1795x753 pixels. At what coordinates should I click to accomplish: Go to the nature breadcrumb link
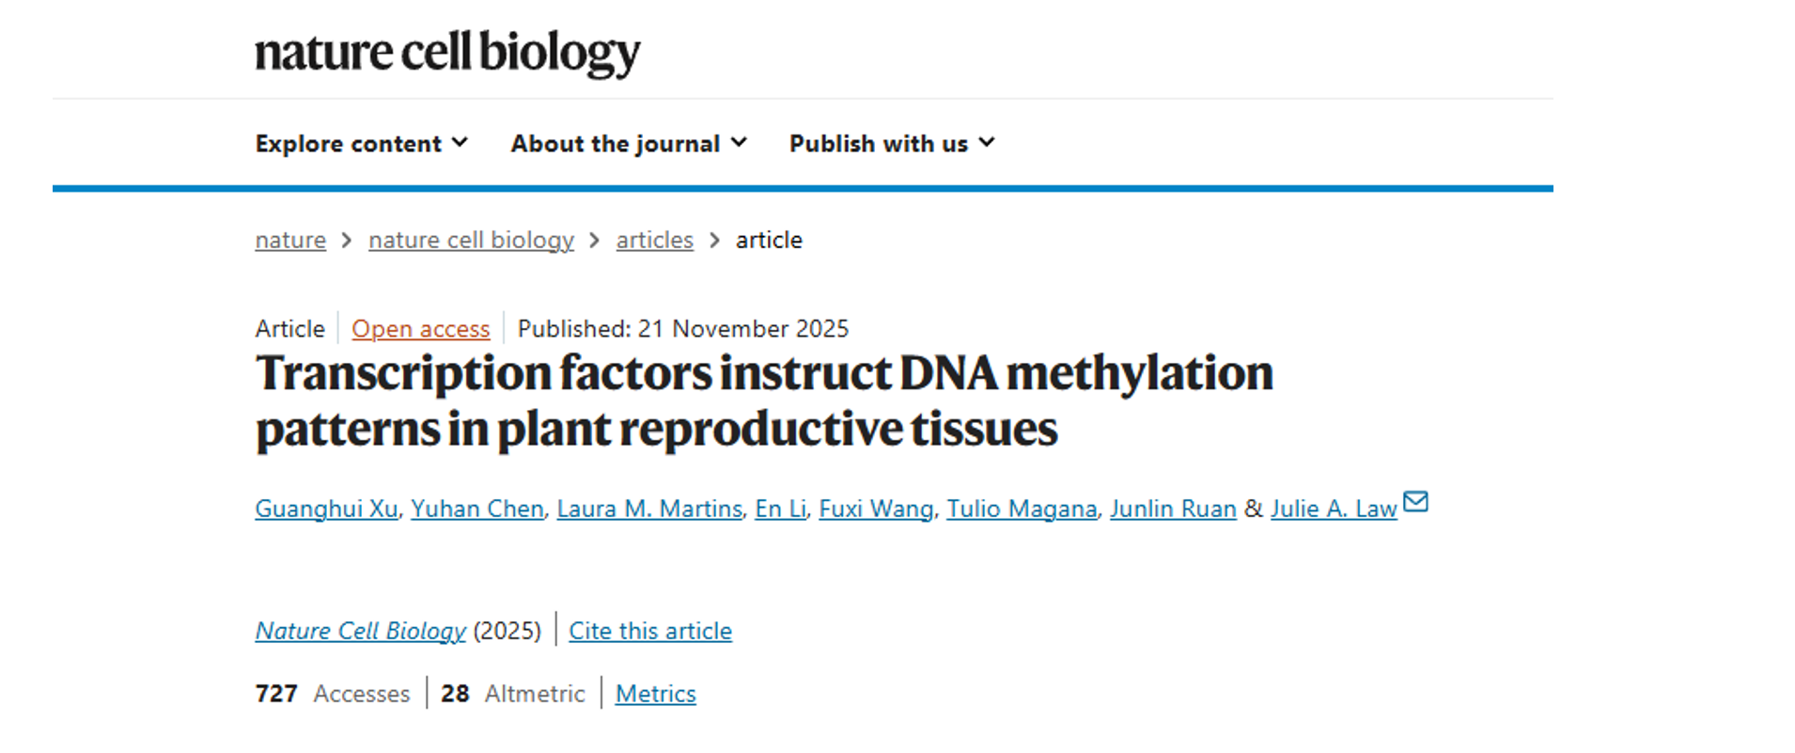[290, 241]
